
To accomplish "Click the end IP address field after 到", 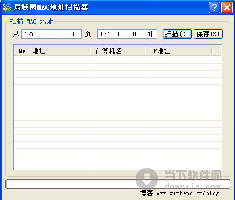I will click(127, 34).
